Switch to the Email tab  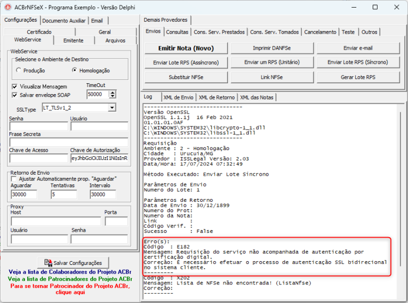coord(97,21)
